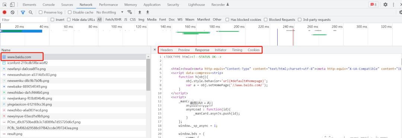Sort requests by Name column header
Image resolution: width=402 pixels, height=138 pixels.
tap(75, 50)
